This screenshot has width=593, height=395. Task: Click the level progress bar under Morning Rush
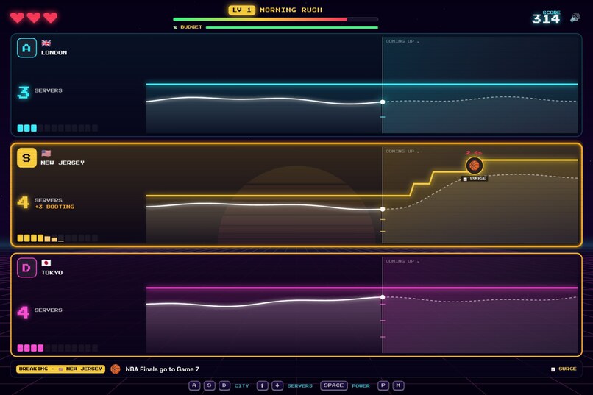(x=275, y=19)
